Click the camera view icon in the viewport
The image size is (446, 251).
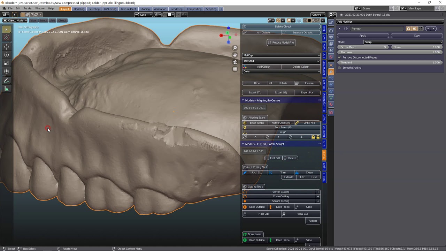point(235,62)
